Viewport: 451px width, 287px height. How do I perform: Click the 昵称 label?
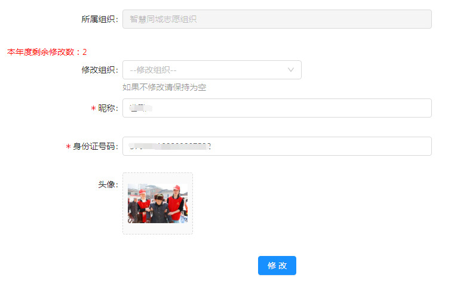pyautogui.click(x=108, y=108)
